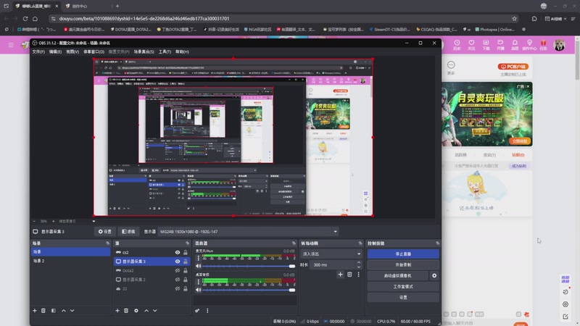Bookmark this page with the star icon
Image resolution: width=580 pixels, height=326 pixels.
click(515, 19)
